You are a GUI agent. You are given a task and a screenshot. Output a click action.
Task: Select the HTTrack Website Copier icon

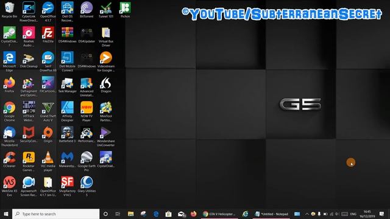(29, 111)
